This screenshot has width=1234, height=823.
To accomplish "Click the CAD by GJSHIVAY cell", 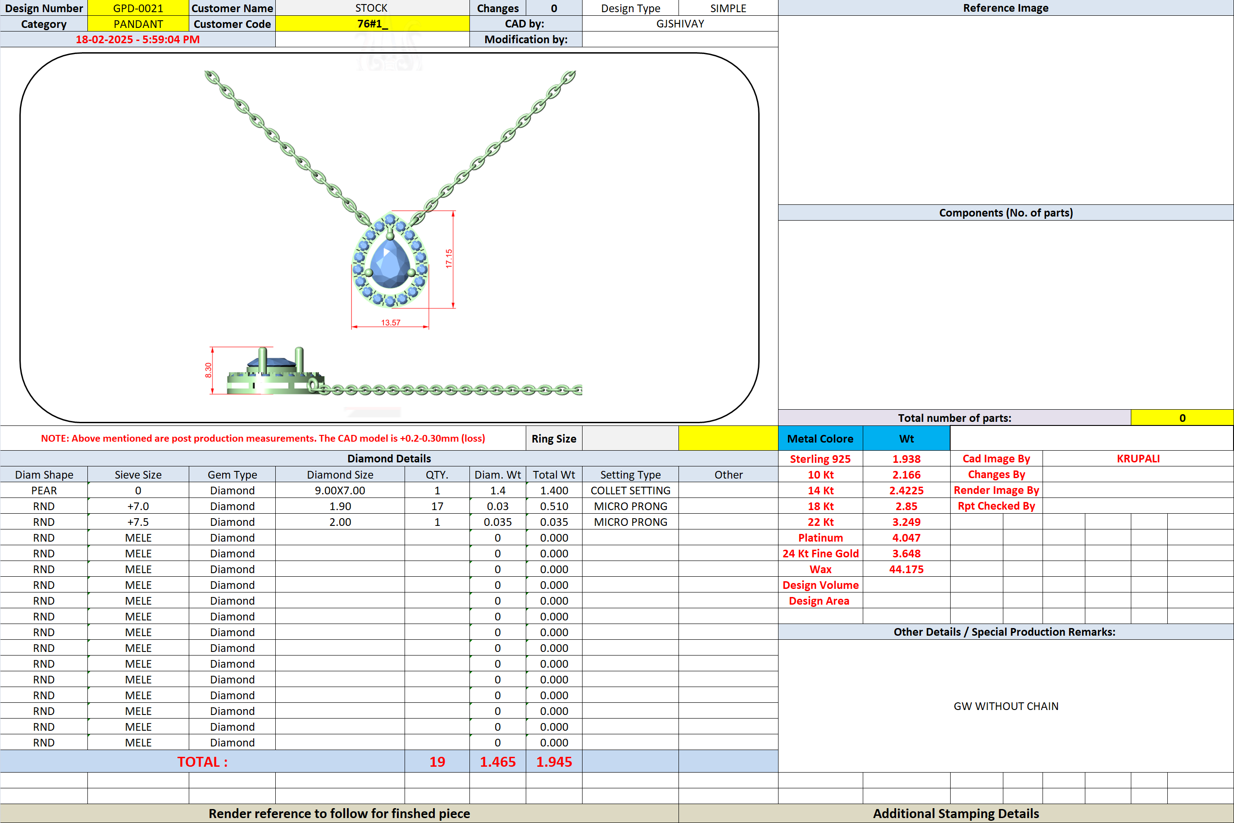I will pyautogui.click(x=680, y=23).
